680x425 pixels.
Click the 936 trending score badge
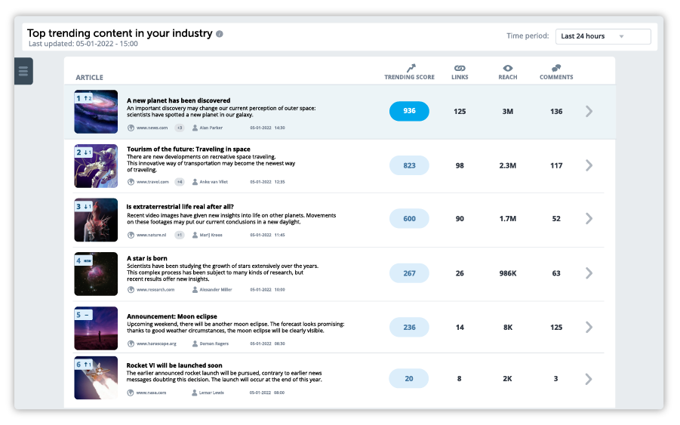[409, 111]
